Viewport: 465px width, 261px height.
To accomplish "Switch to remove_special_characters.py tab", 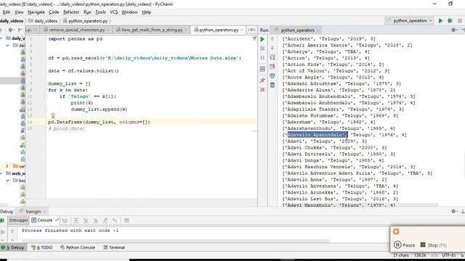I will pyautogui.click(x=76, y=30).
